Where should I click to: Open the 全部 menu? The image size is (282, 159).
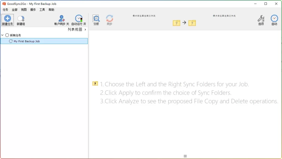pyautogui.click(x=15, y=10)
